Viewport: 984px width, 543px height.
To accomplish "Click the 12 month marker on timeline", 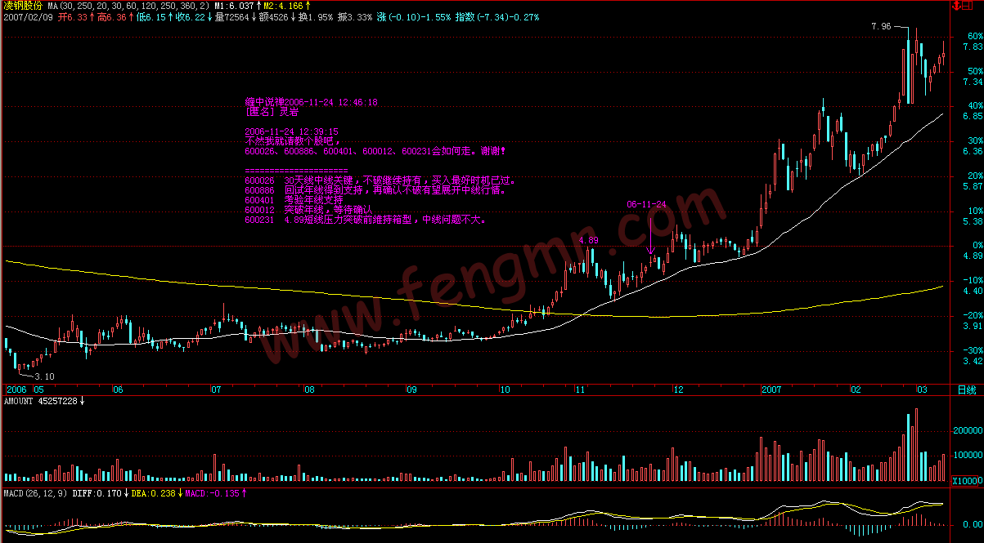I will click(x=677, y=390).
